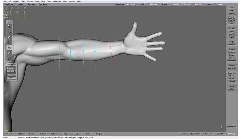Open the Tools menu
The height and width of the screenshot is (139, 241).
[x=49, y=1]
